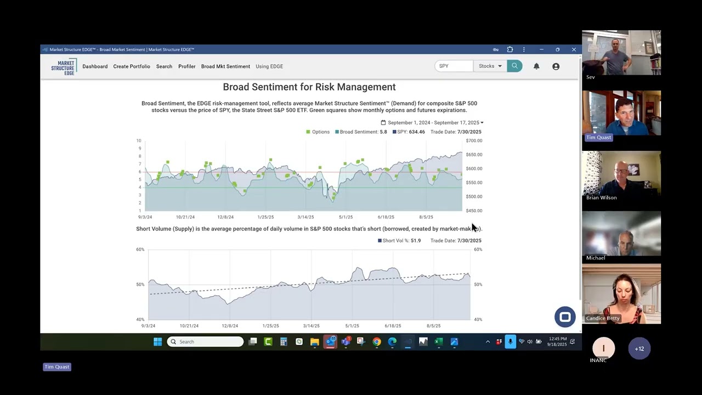702x395 pixels.
Task: Open Task View on the taskbar
Action: click(x=252, y=342)
